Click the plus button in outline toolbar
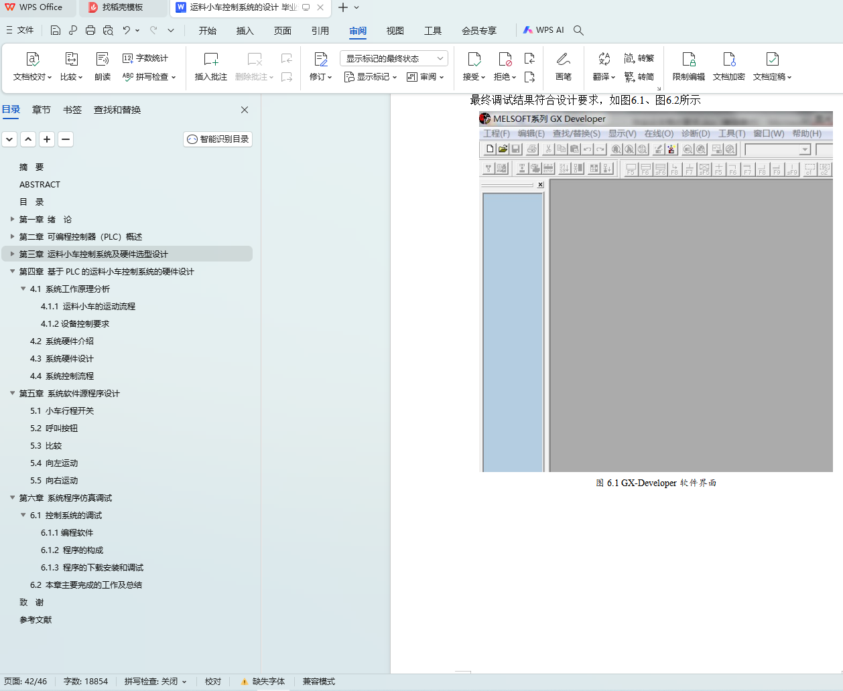843x691 pixels. (x=47, y=139)
